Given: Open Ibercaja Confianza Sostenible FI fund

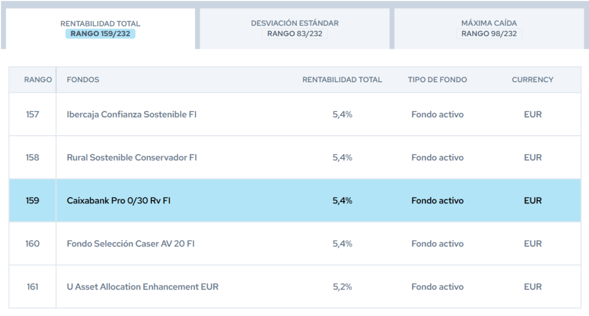Looking at the screenshot, I should 132,114.
